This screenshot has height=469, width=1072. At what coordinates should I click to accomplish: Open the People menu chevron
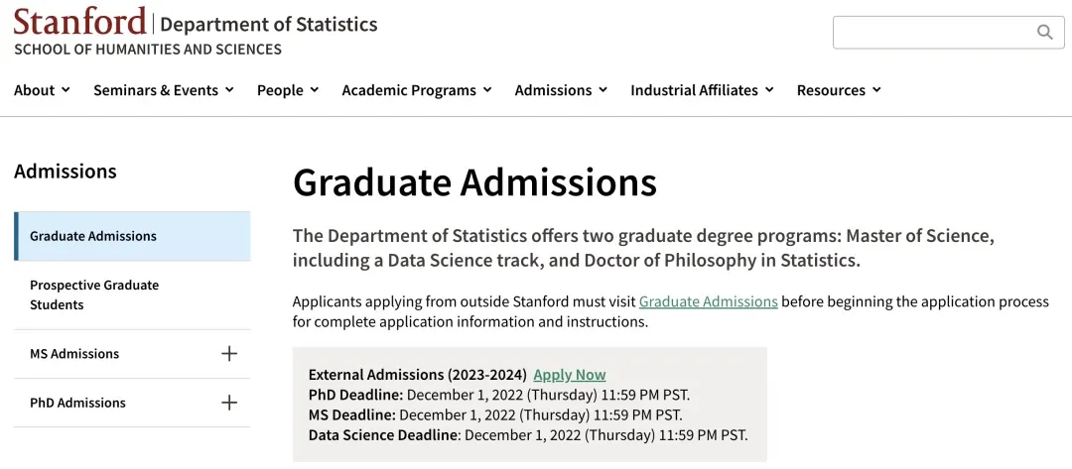point(314,90)
